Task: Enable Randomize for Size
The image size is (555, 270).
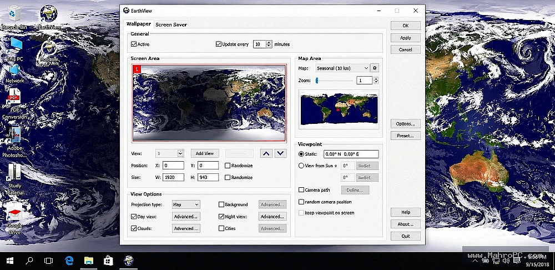Action: [228, 177]
